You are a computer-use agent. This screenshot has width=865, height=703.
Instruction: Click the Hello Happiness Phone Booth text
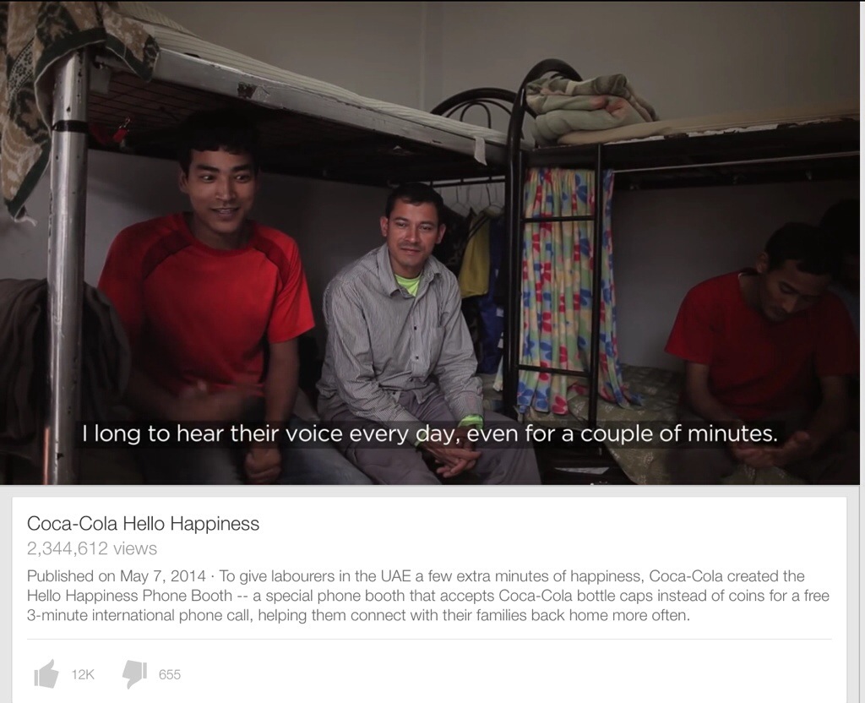[x=129, y=596]
